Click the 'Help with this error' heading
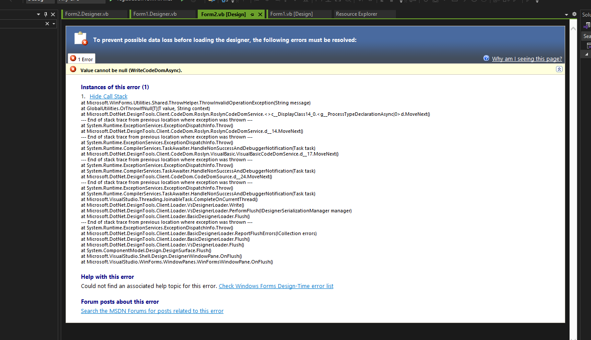 [x=108, y=277]
